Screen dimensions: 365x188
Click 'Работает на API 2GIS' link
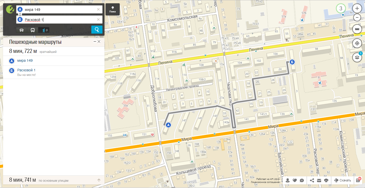point(267,179)
